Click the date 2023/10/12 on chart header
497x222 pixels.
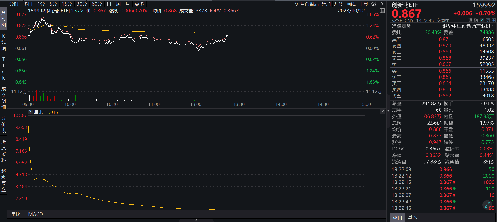[x=351, y=11]
